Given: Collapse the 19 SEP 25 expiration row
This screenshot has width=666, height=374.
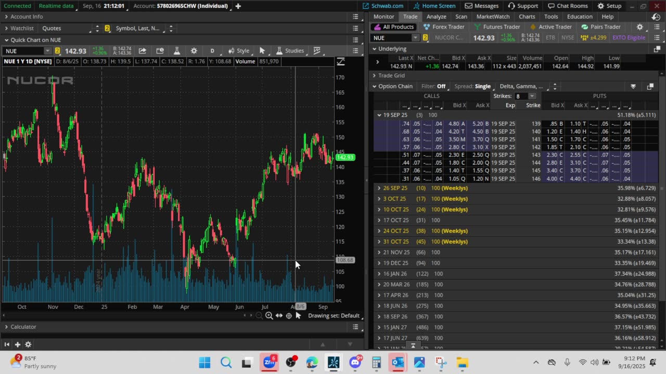Looking at the screenshot, I should 379,115.
